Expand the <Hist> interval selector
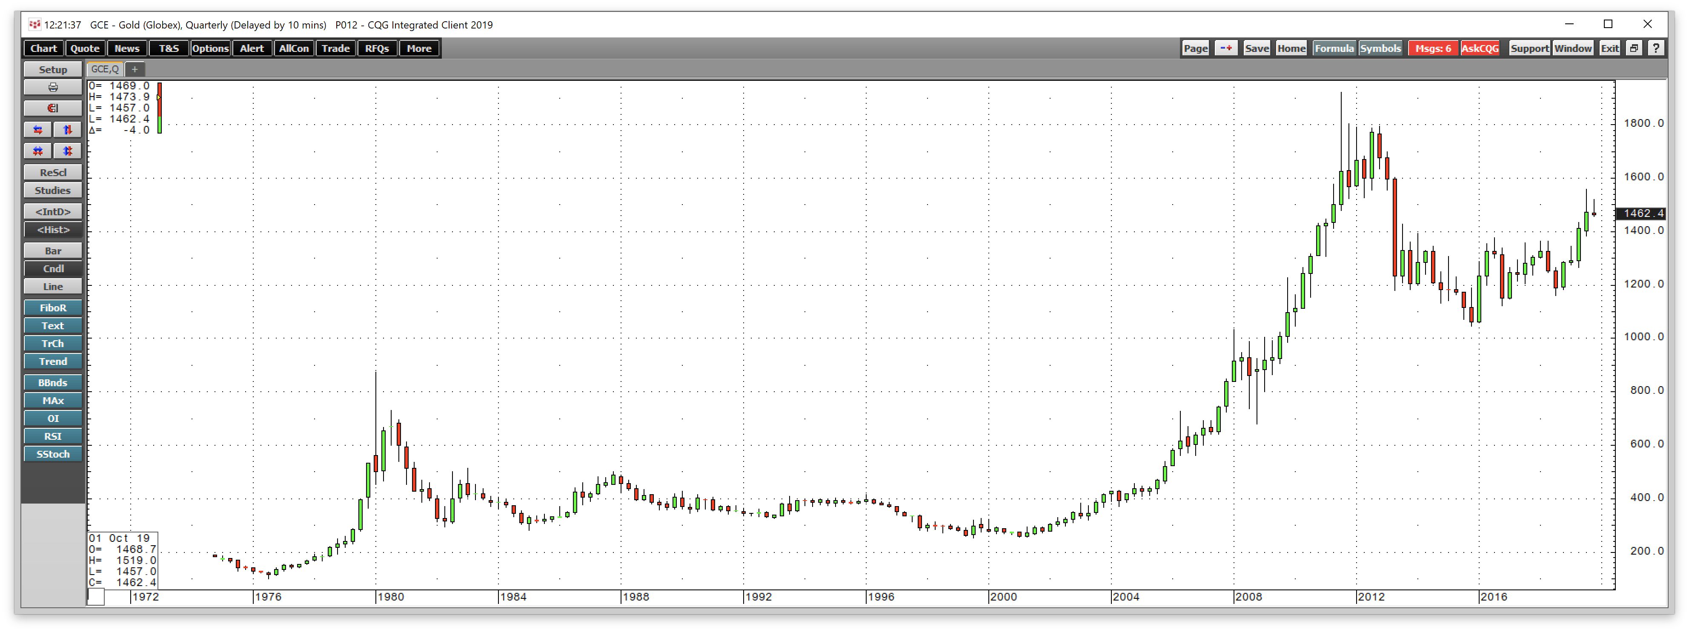The image size is (1689, 632). click(x=52, y=230)
